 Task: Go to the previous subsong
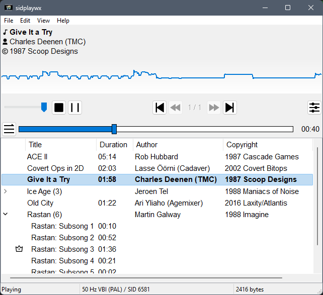176,108
